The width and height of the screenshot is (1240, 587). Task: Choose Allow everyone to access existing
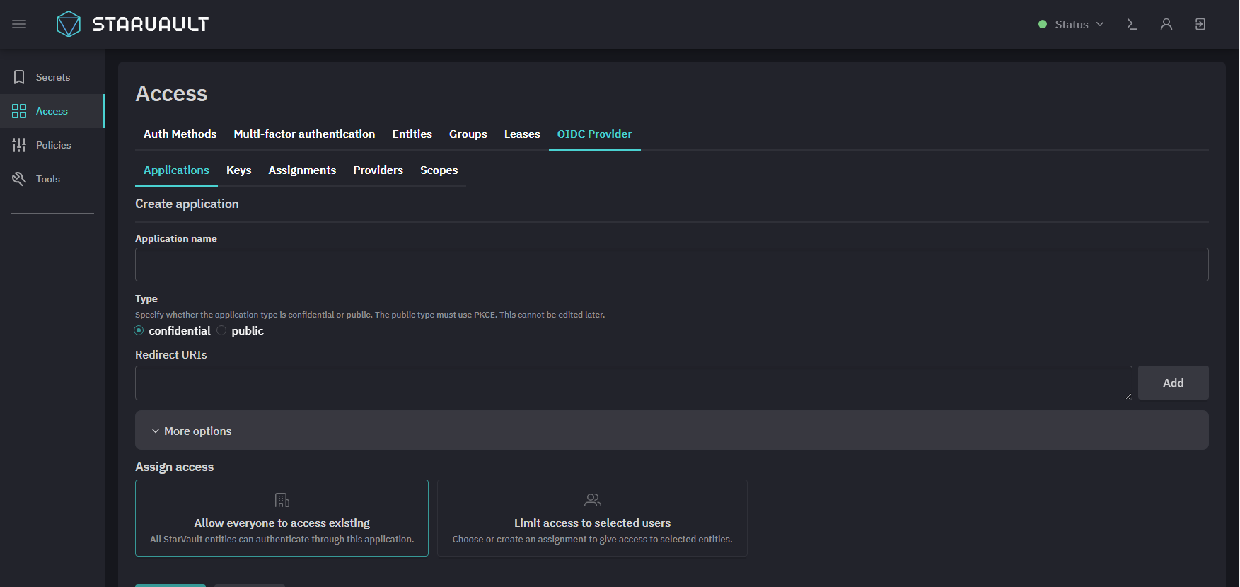(282, 518)
